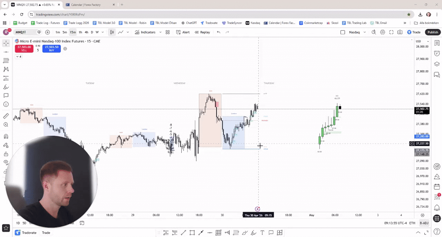Open favorites star toolbar button

point(6,228)
